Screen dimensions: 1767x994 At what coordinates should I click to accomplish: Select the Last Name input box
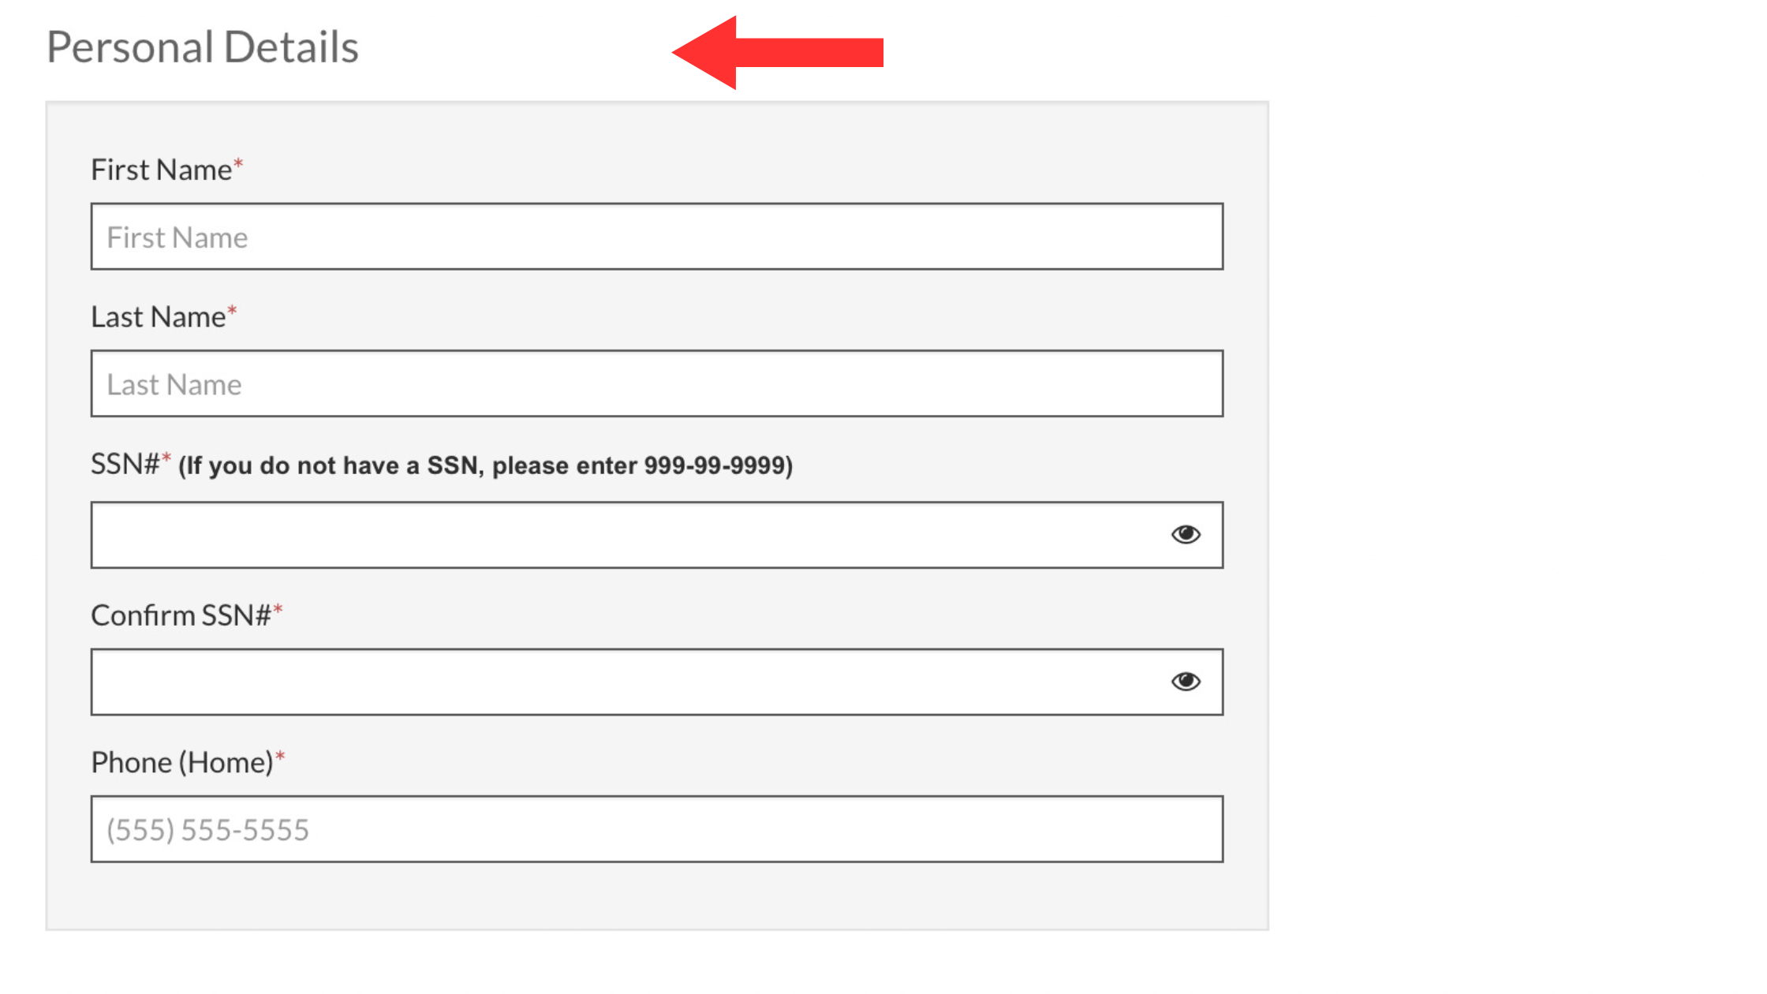[657, 383]
